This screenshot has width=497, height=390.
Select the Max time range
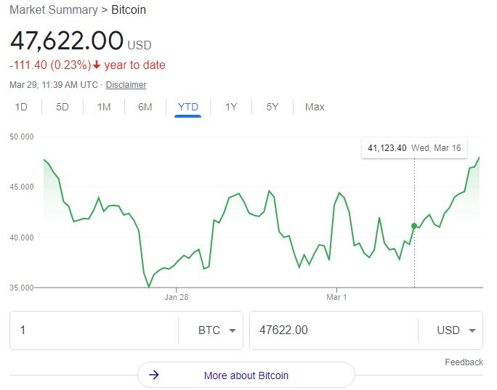pyautogui.click(x=315, y=107)
